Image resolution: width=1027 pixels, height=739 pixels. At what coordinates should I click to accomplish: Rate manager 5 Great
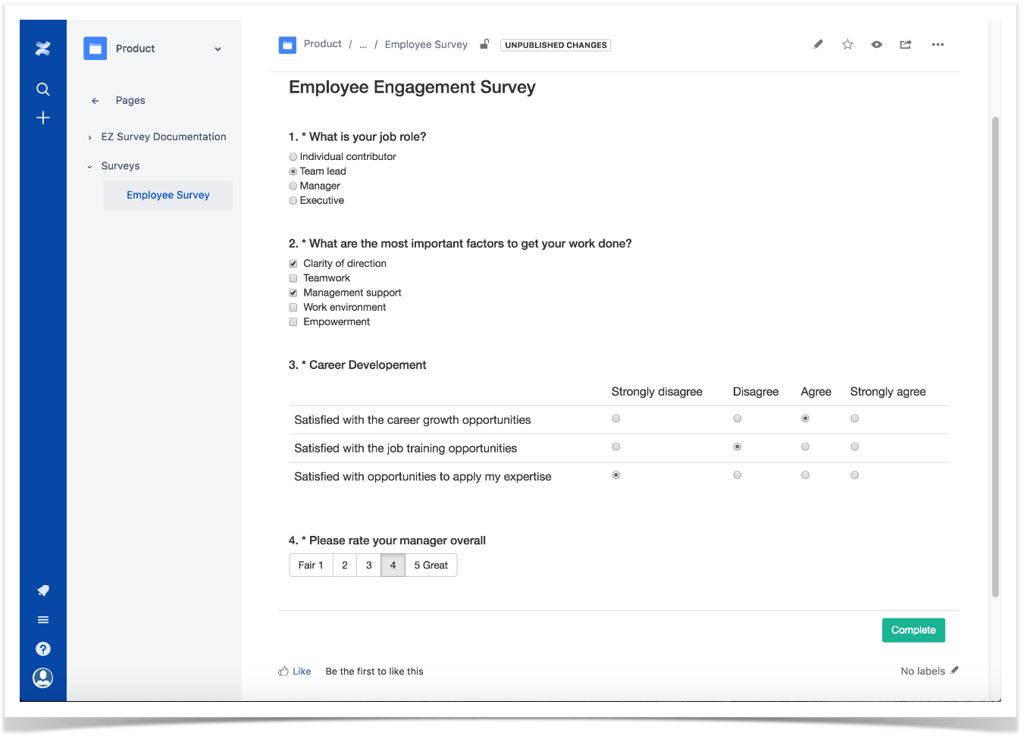pos(431,565)
